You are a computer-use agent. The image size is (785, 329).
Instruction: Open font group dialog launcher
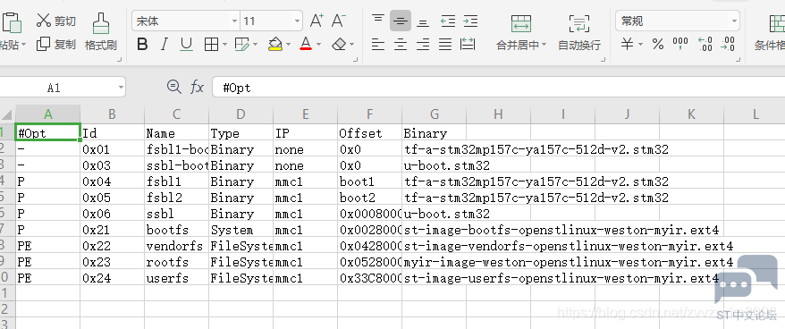355,60
